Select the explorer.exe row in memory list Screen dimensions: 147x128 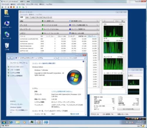[59, 41]
